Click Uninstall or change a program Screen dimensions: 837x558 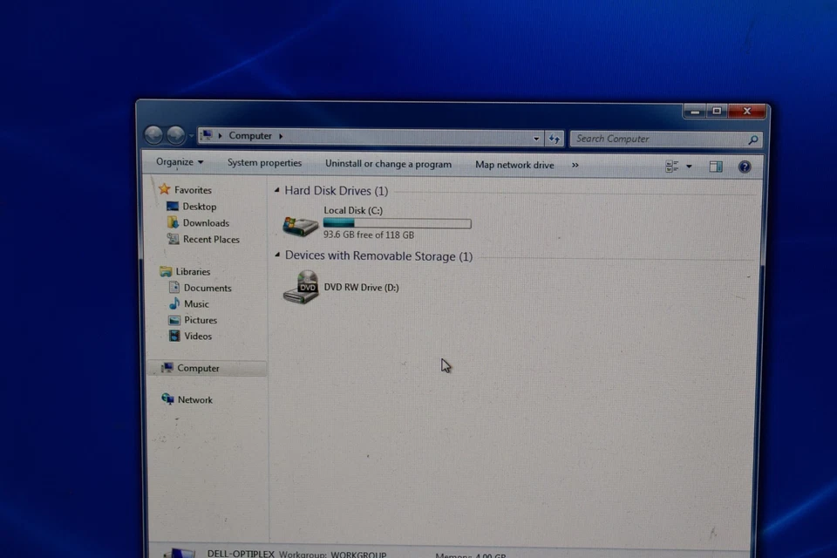(388, 164)
